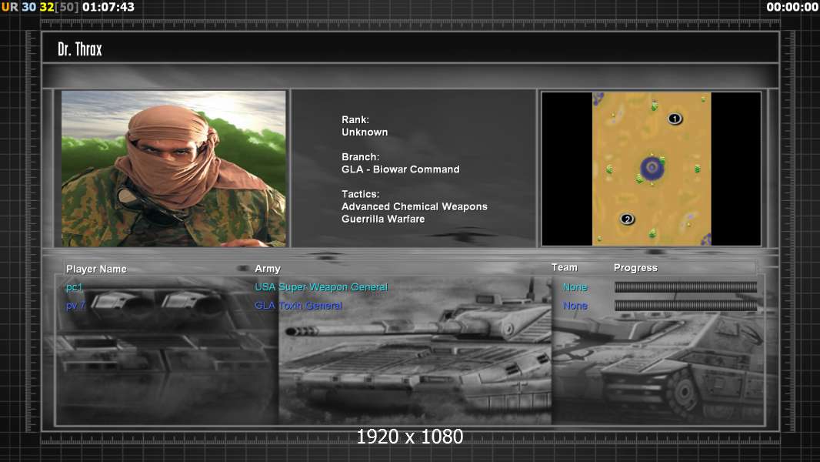Image resolution: width=820 pixels, height=462 pixels.
Task: Click the 'Dr. Thrax' title text
Action: tap(80, 49)
